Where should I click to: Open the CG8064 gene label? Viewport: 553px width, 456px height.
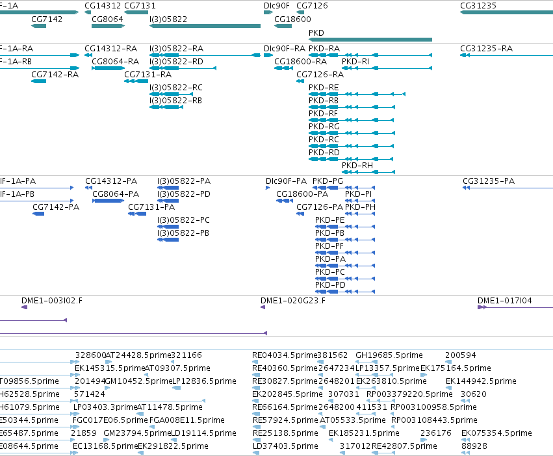click(108, 19)
